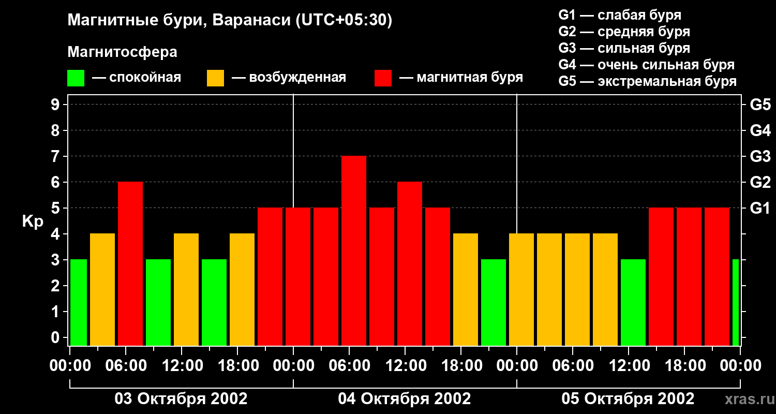Viewport: 776px width, 414px height.
Task: Click green 09:00–12:00 bar on 03 October
Action: (x=158, y=302)
